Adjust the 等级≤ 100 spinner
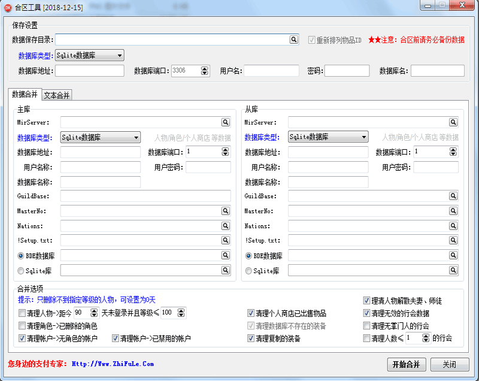Screen dimensions: 479x381 [181, 313]
